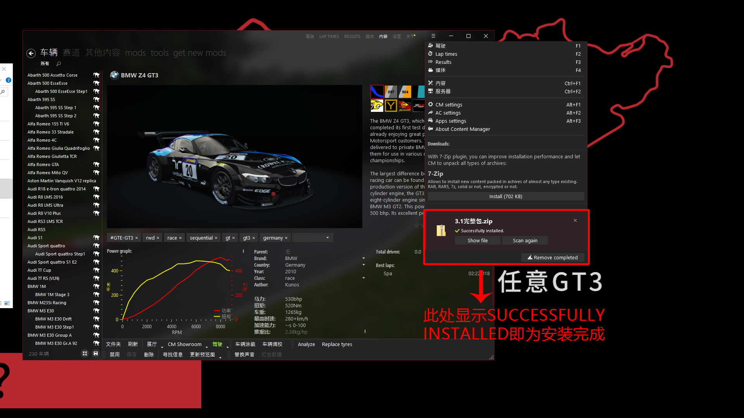The height and width of the screenshot is (418, 744).
Task: Switch to the mods tab
Action: (136, 53)
